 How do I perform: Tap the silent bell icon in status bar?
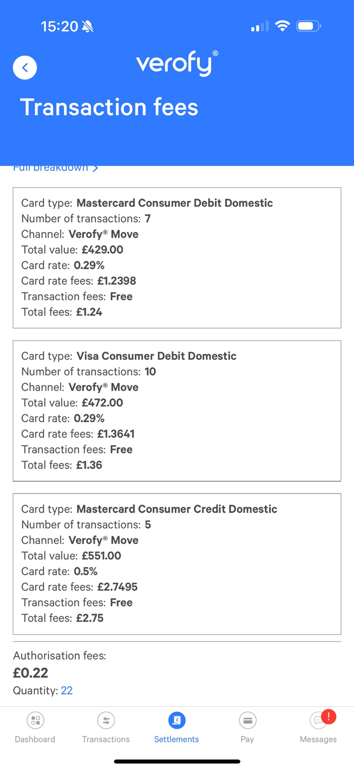(x=88, y=27)
